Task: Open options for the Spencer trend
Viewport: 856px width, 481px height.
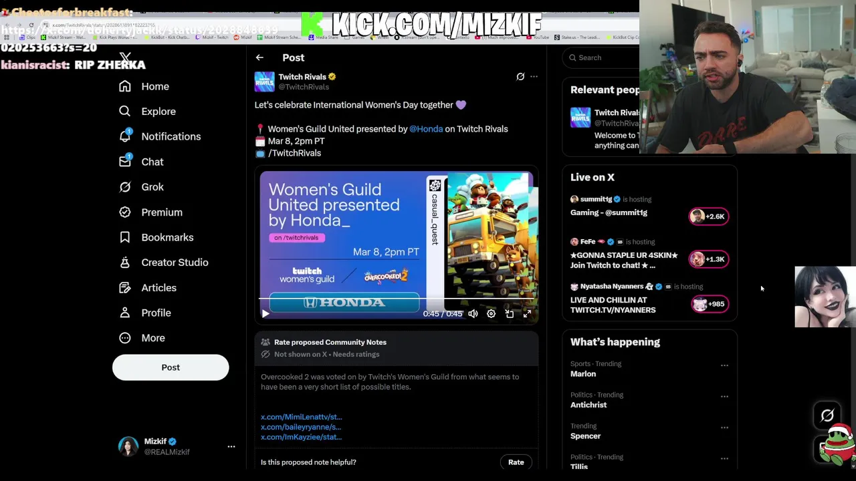Action: [x=724, y=428]
